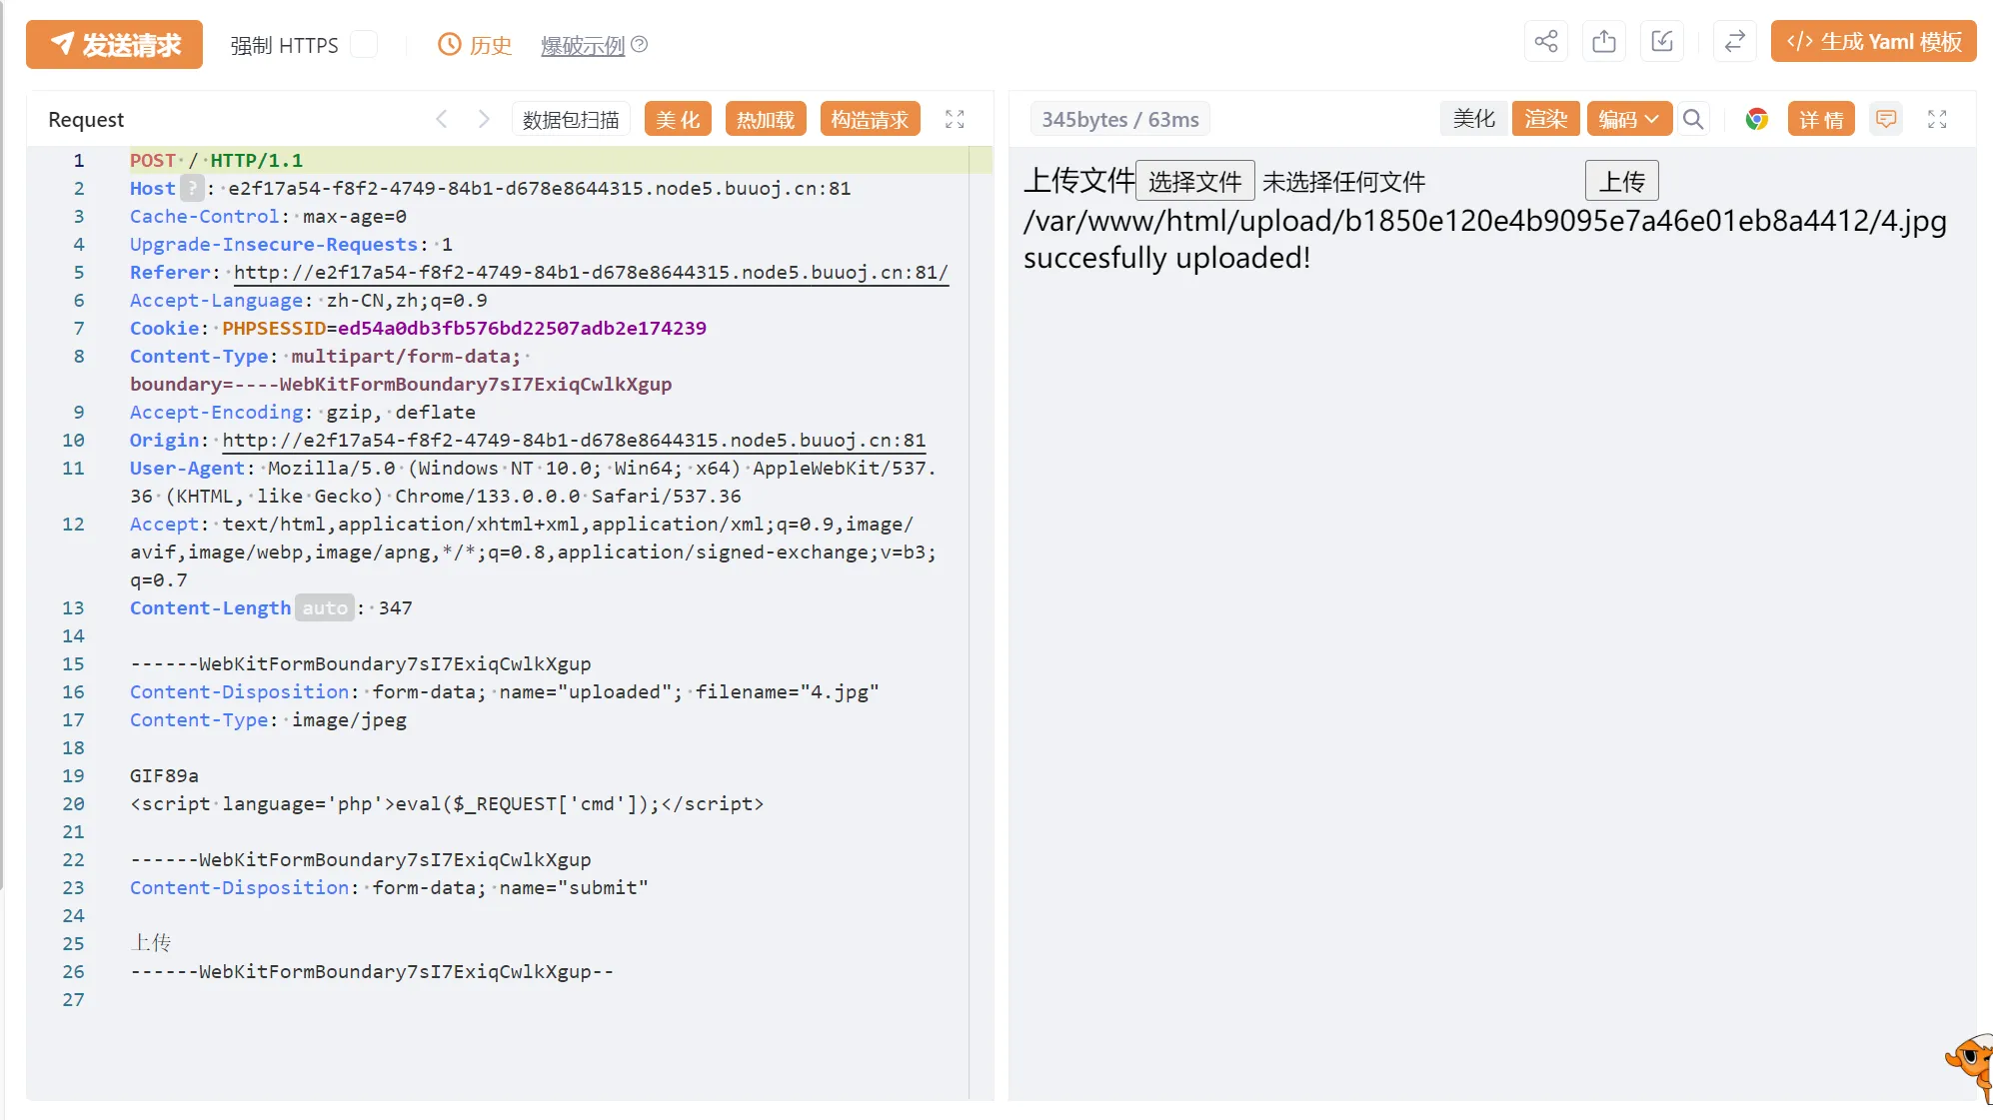Click the swap arrows icon
The height and width of the screenshot is (1120, 1993).
coord(1735,42)
